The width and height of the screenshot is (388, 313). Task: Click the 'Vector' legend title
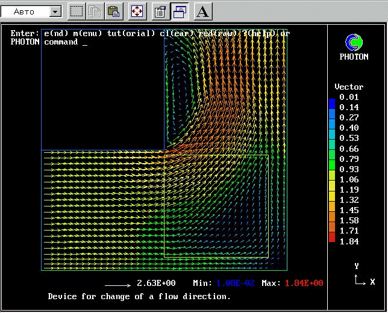click(349, 87)
